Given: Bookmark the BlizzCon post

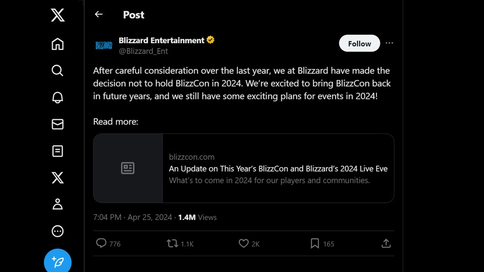Looking at the screenshot, I should point(315,243).
